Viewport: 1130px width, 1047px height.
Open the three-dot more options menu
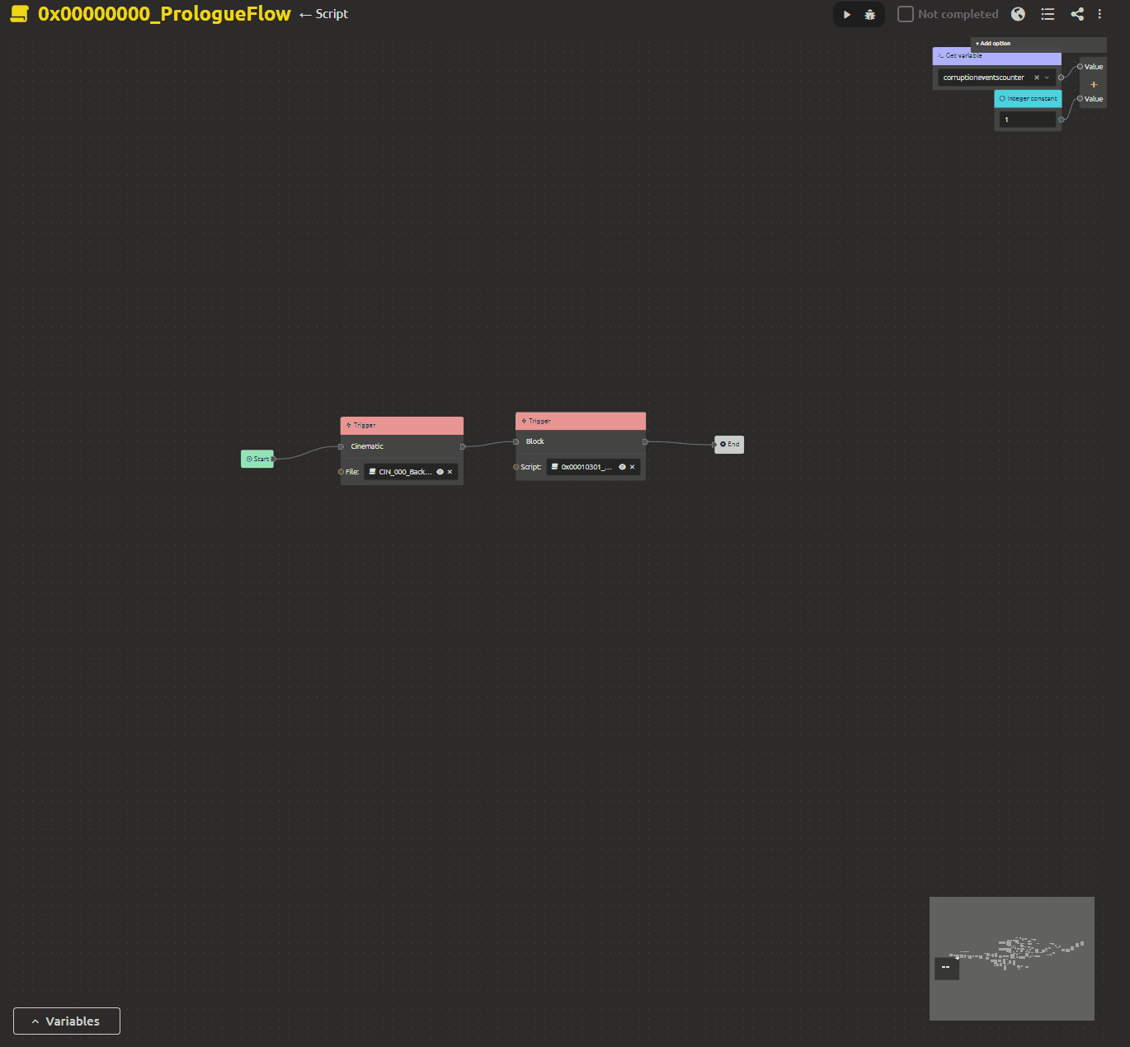tap(1099, 14)
